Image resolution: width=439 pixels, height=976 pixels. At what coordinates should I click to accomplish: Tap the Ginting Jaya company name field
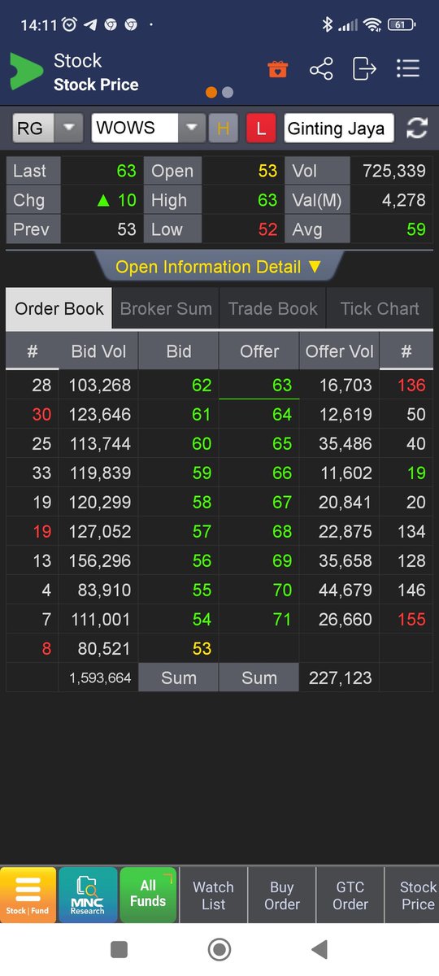click(340, 129)
